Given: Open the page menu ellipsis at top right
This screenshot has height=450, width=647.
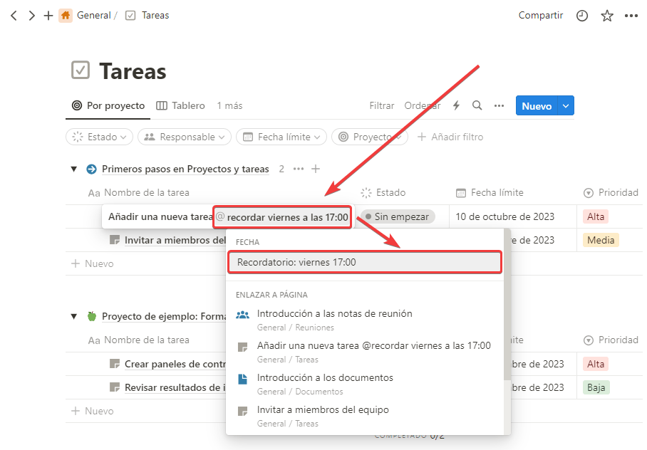Looking at the screenshot, I should tap(631, 15).
